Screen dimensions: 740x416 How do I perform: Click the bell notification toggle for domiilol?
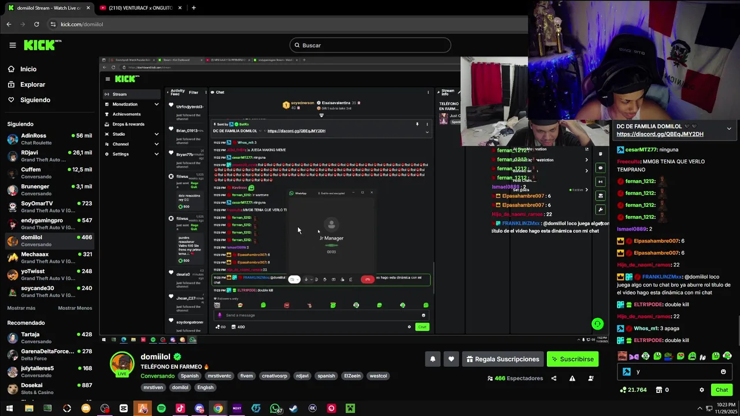pyautogui.click(x=432, y=359)
